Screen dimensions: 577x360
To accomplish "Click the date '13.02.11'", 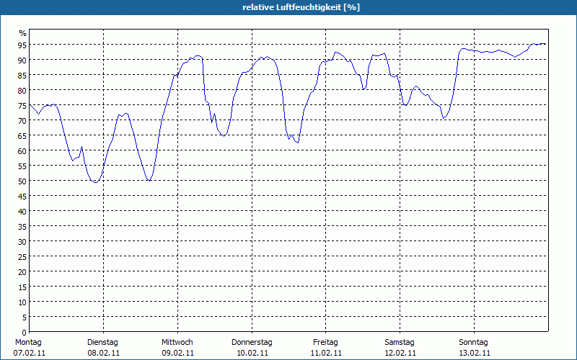I will point(475,353).
